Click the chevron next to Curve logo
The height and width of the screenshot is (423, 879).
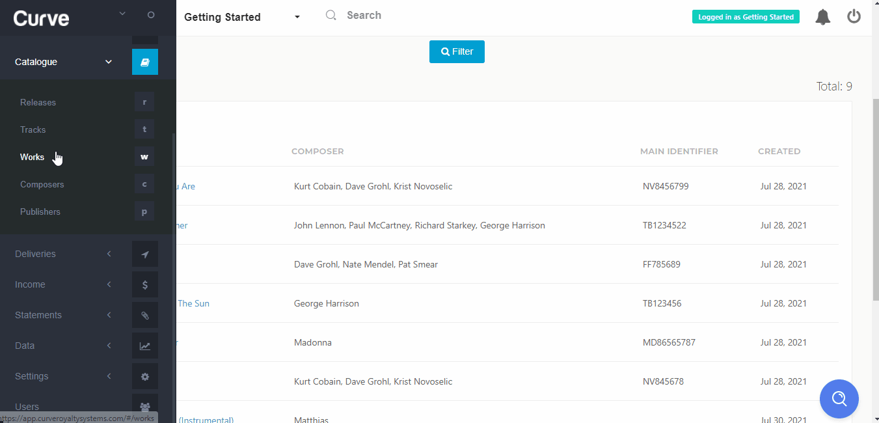122,14
